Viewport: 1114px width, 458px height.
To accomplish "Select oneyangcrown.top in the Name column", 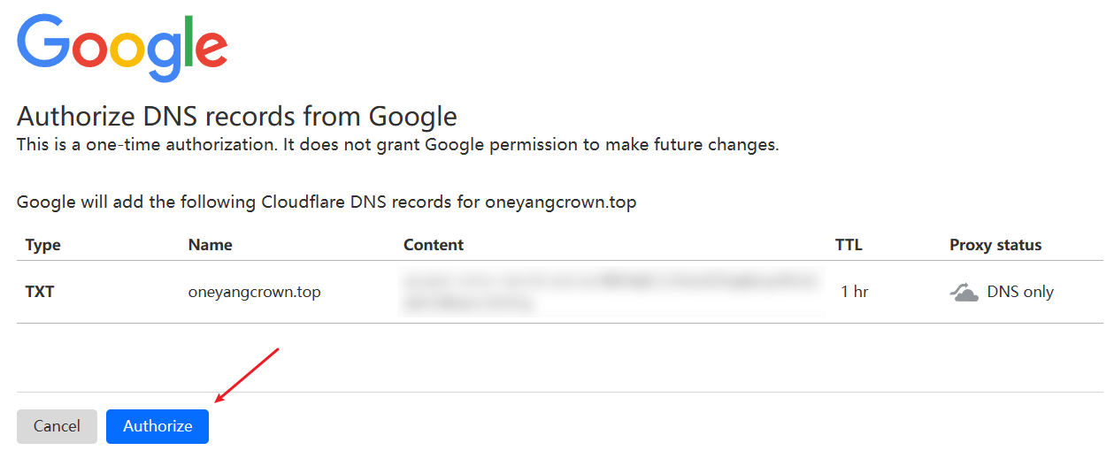I will click(254, 292).
